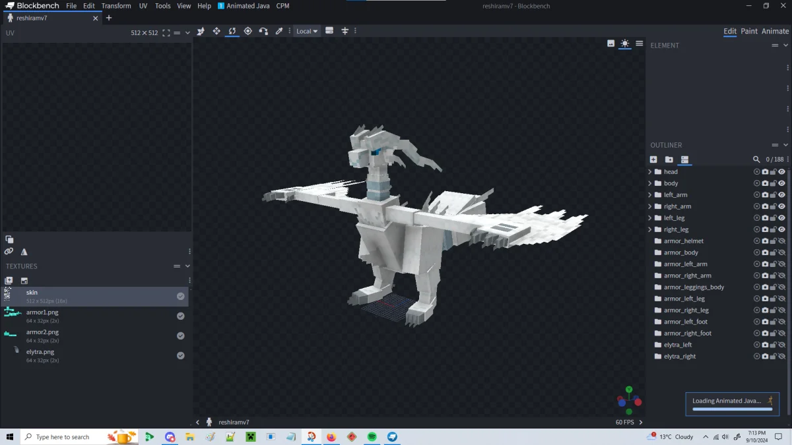The width and height of the screenshot is (792, 445).
Task: Open the Tools menu
Action: point(162,6)
